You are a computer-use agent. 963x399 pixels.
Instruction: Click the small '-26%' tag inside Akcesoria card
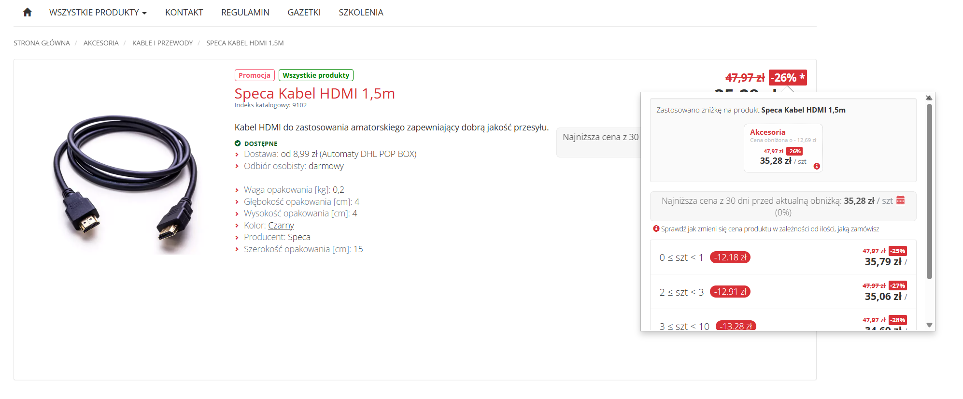pos(794,152)
